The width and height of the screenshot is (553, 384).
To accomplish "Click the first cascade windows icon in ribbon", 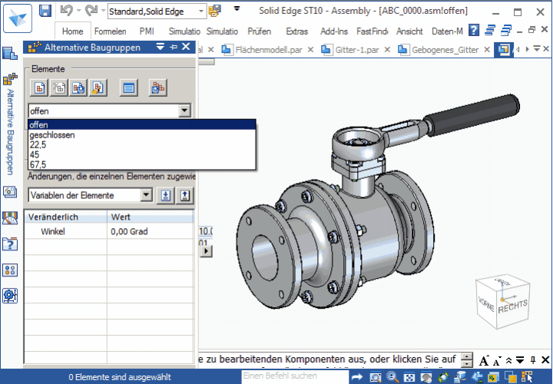I will [490, 30].
